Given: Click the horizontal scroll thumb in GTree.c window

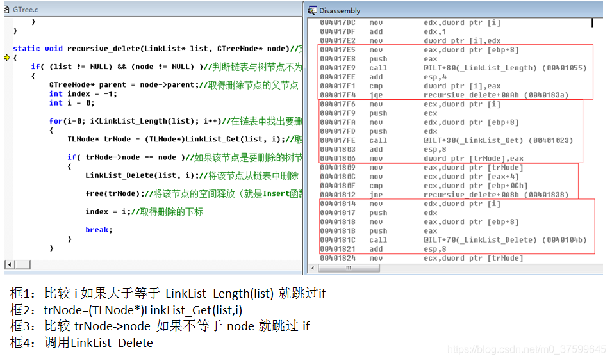Looking at the screenshot, I should point(22,265).
